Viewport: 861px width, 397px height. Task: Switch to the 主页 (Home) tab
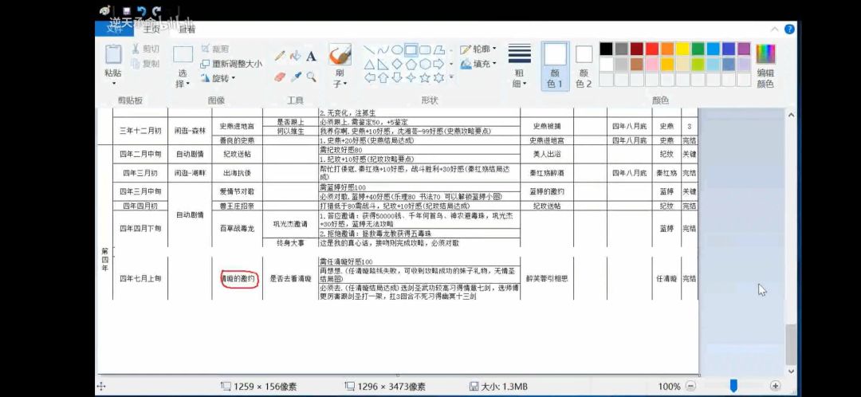[151, 29]
